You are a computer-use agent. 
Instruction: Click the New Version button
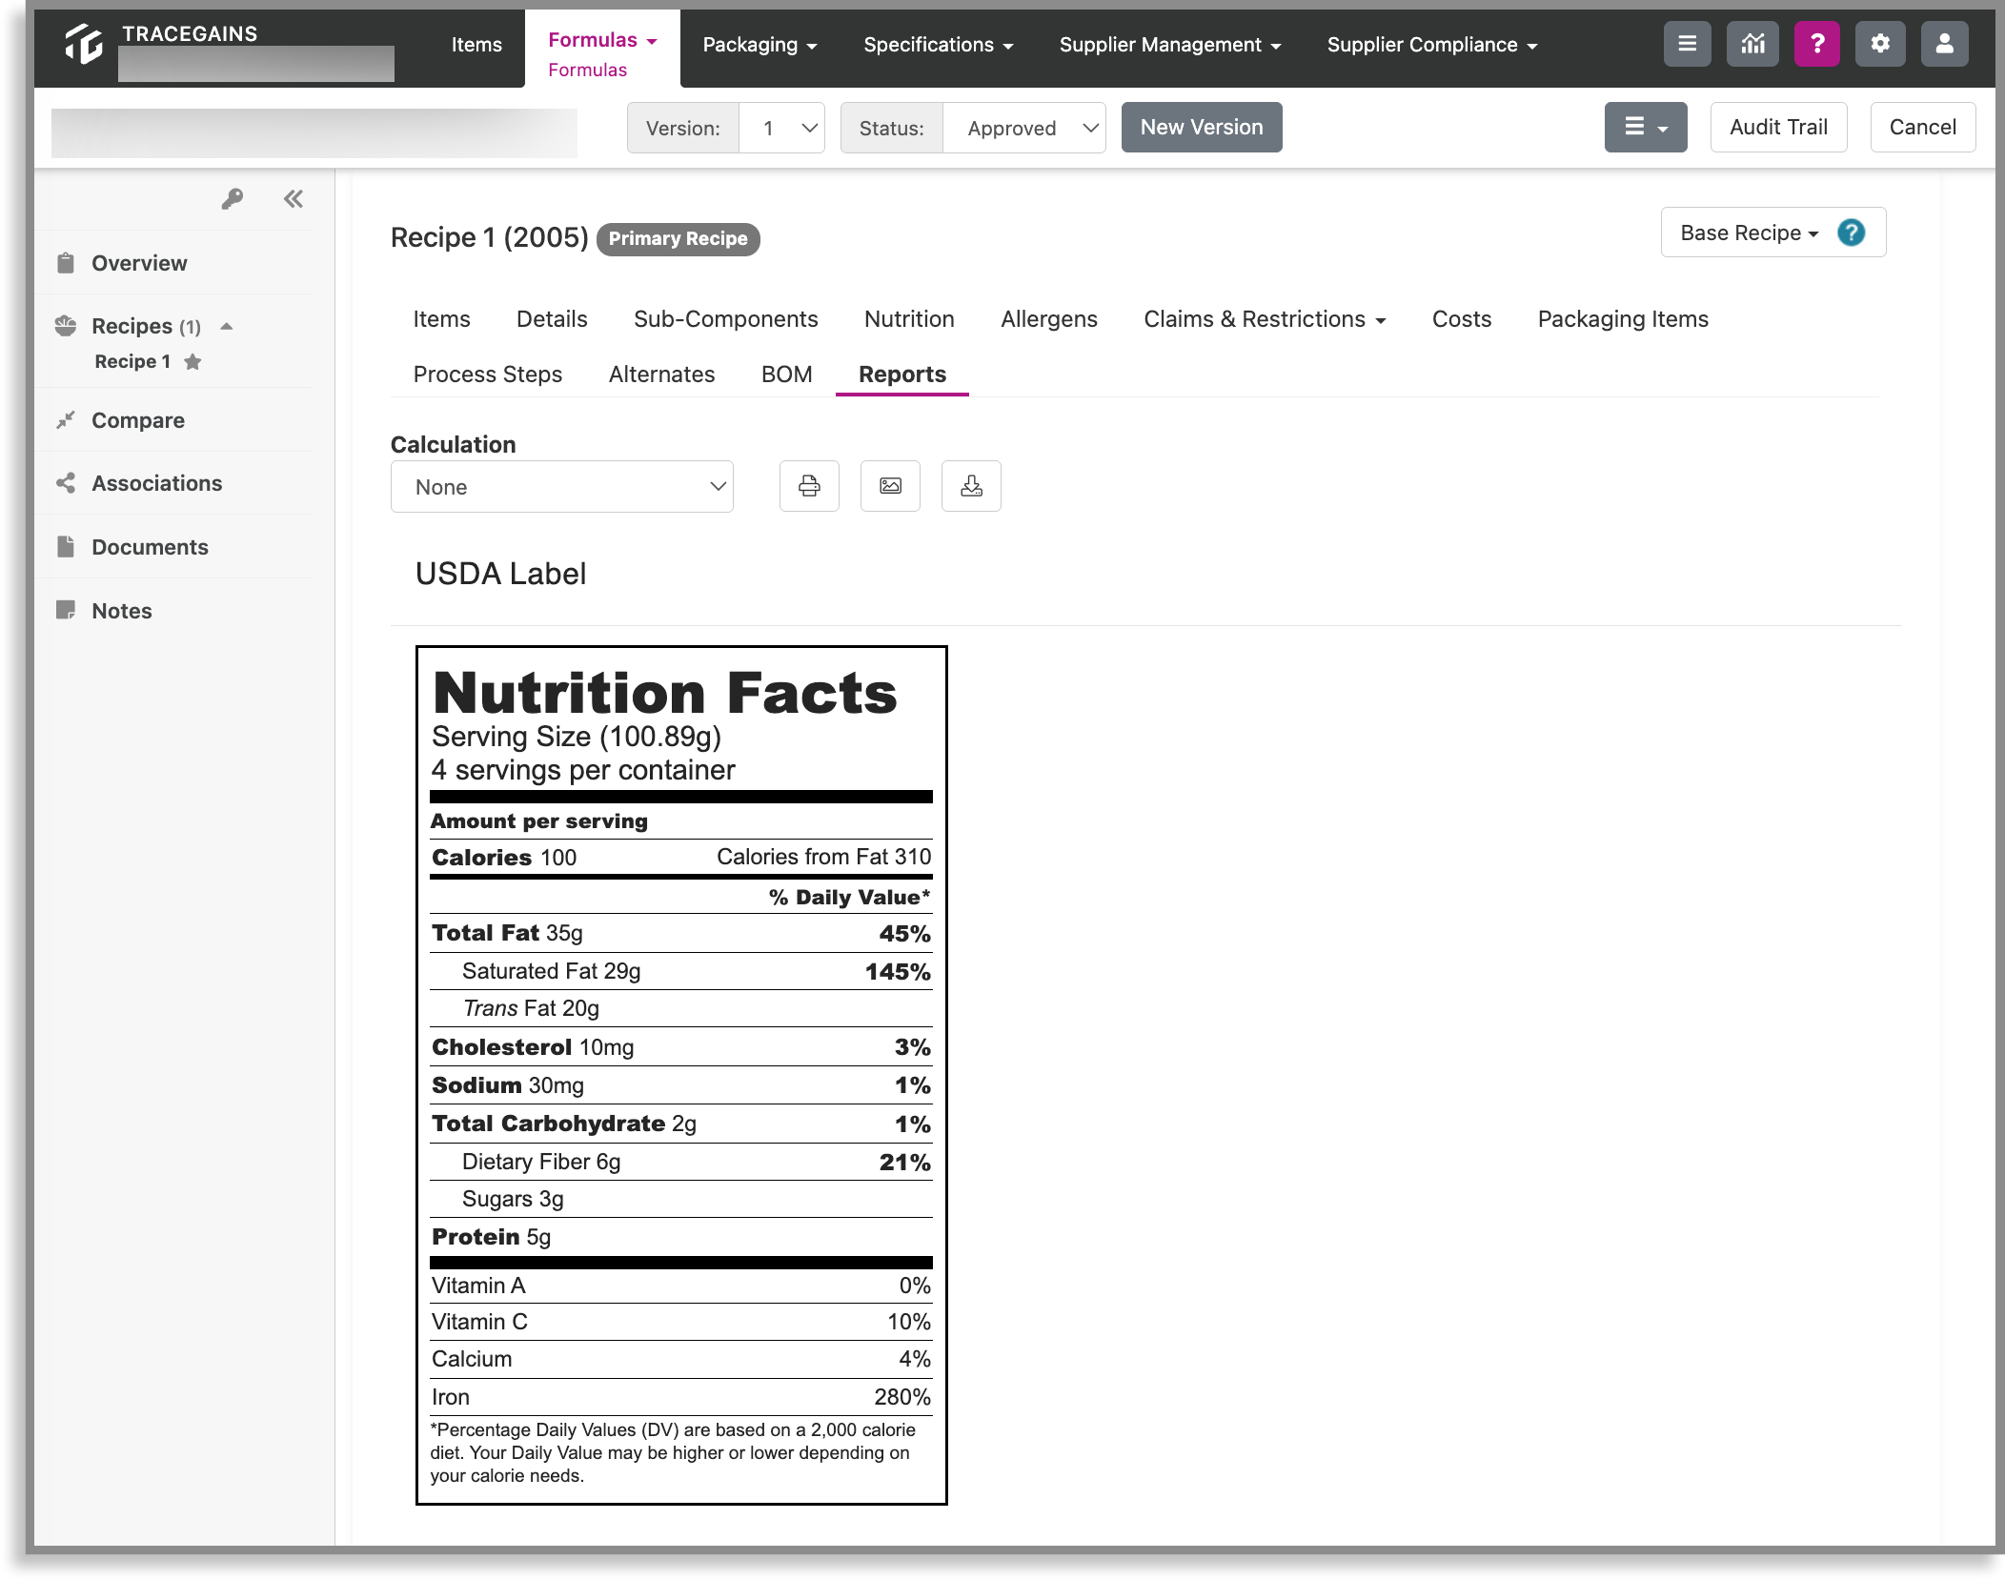pos(1201,127)
